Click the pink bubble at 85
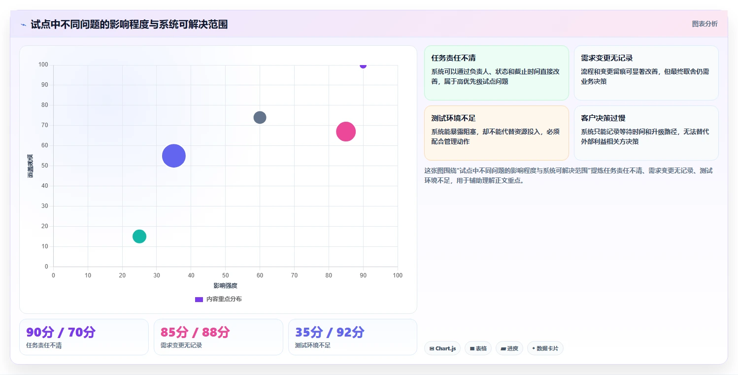This screenshot has height=375, width=738. tap(346, 132)
